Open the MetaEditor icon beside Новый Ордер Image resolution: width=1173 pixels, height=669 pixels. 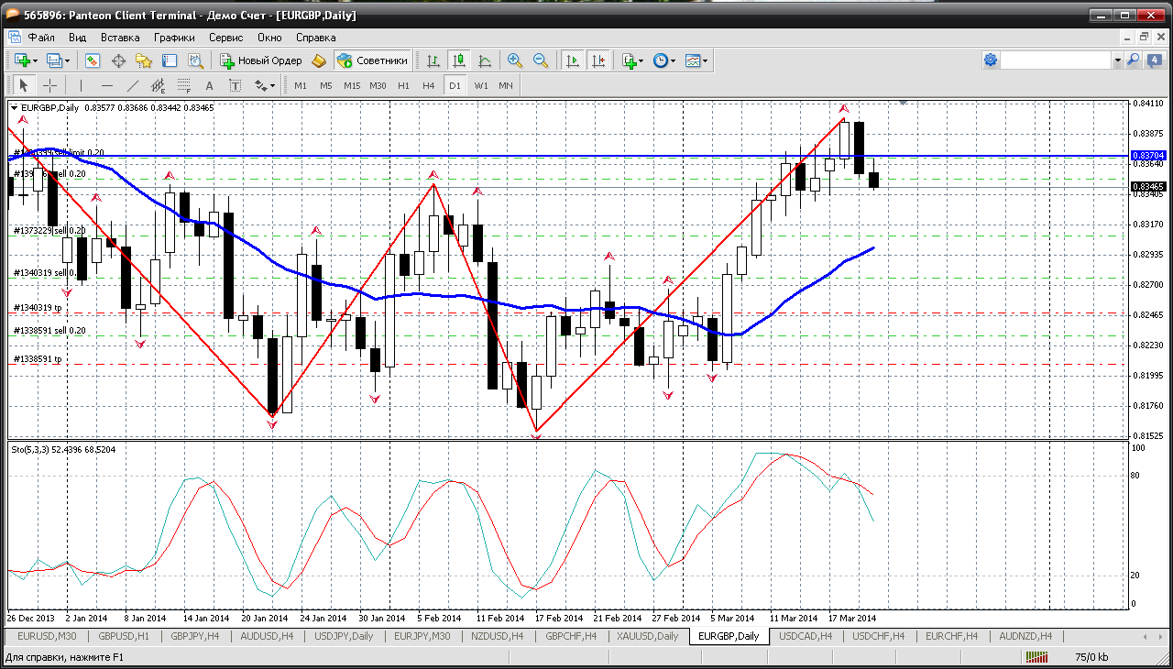click(319, 60)
